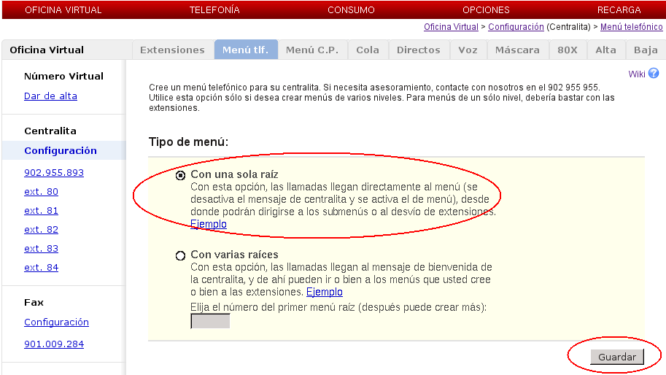
Task: Switch to the 80X tab
Action: [567, 50]
